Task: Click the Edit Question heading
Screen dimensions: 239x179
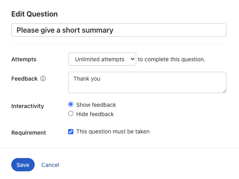Action: tap(35, 14)
